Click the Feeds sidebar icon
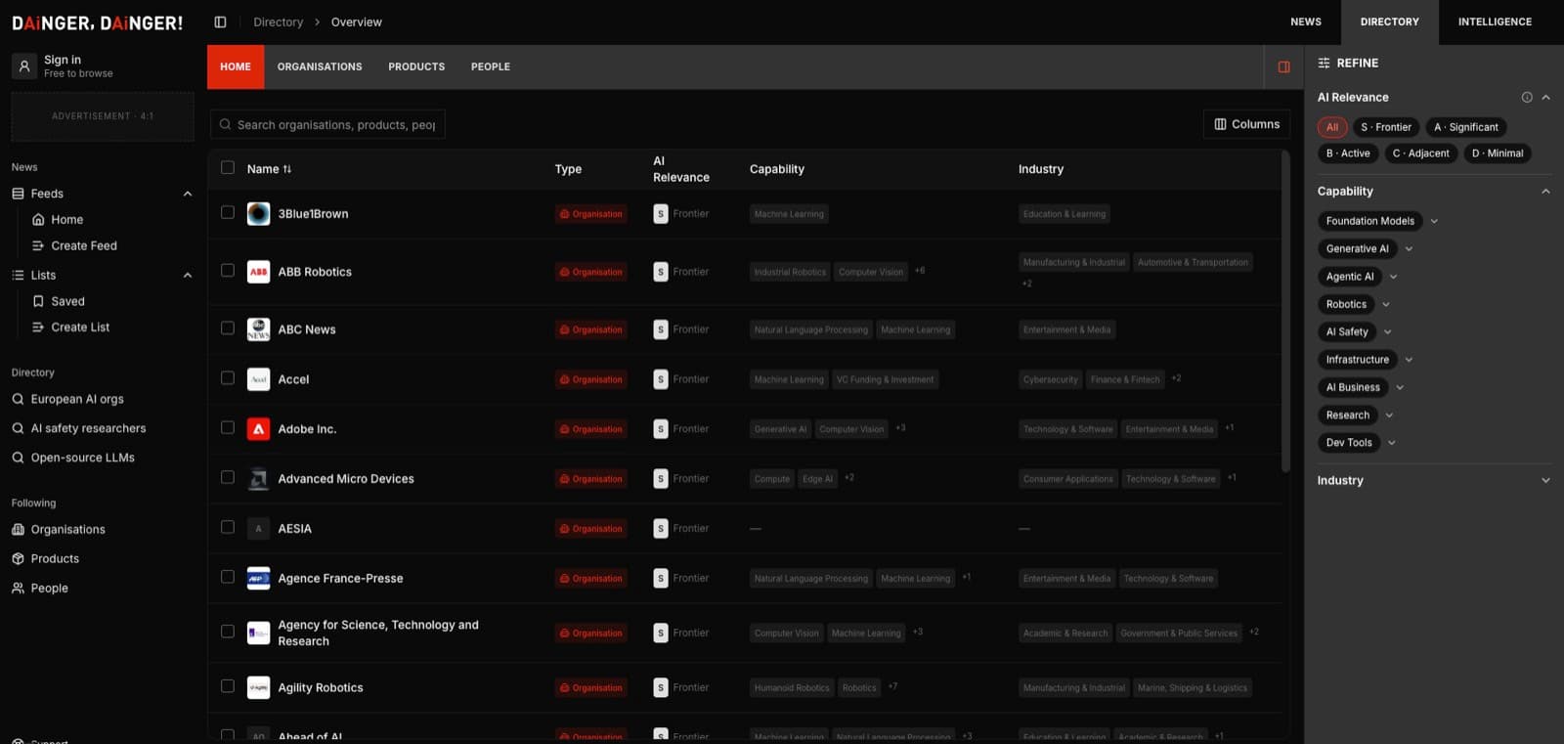Screen dimensions: 1564x744 [x=18, y=194]
